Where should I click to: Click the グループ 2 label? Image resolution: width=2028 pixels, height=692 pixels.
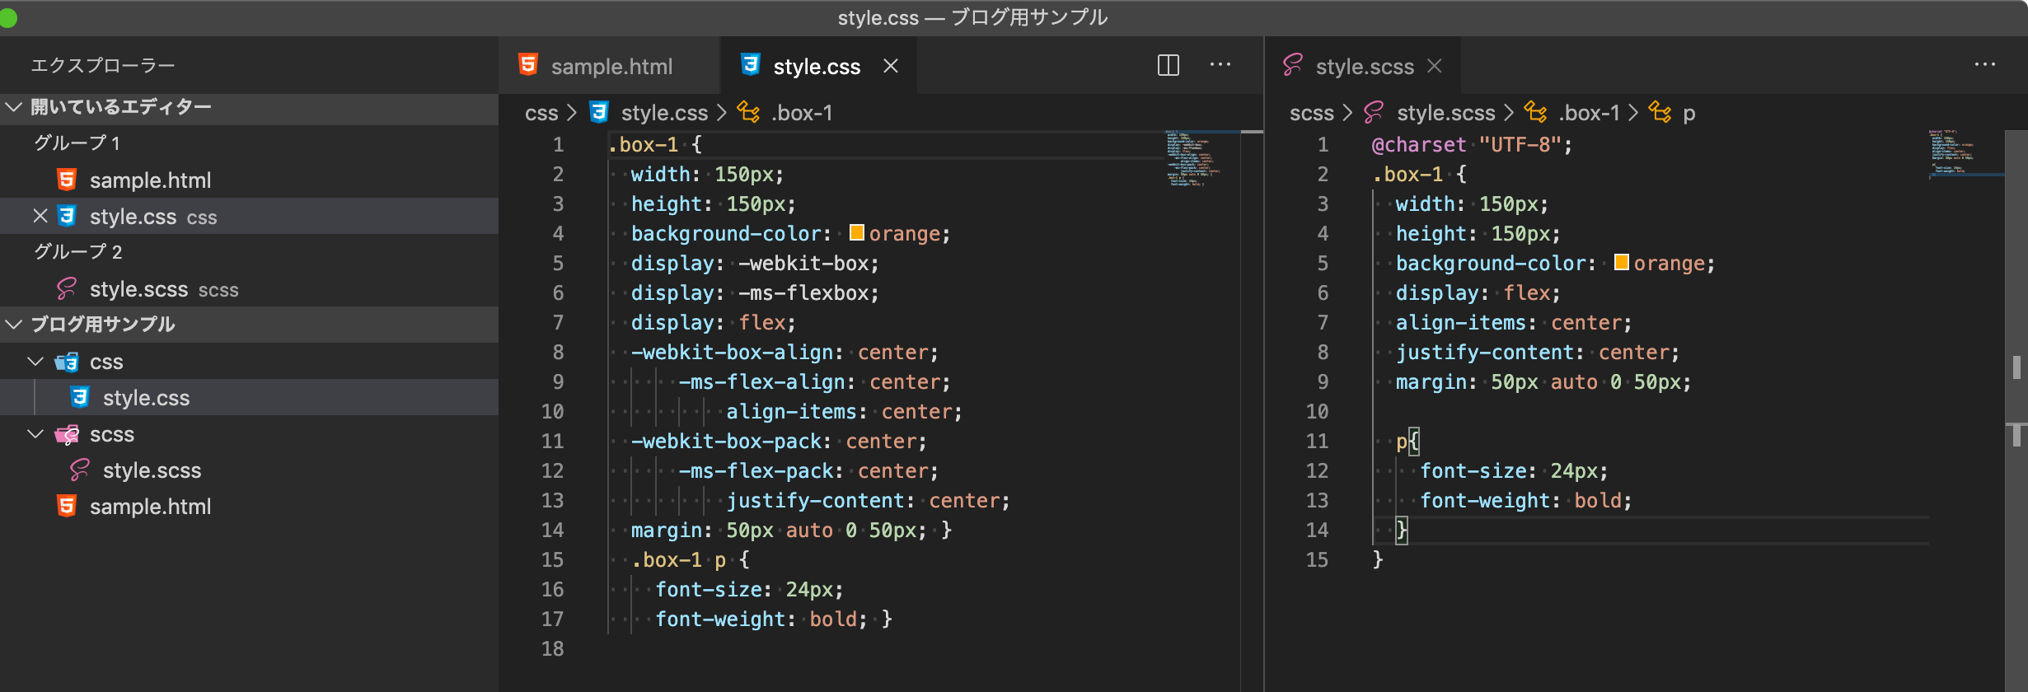click(77, 252)
